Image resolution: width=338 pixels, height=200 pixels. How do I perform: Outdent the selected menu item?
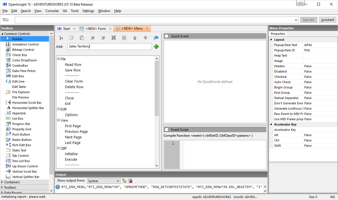pos(93,38)
